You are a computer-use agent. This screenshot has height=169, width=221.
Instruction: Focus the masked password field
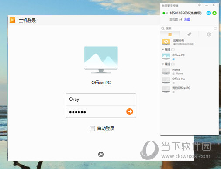(96, 112)
